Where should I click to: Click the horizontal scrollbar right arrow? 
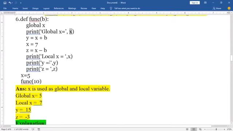(229, 126)
